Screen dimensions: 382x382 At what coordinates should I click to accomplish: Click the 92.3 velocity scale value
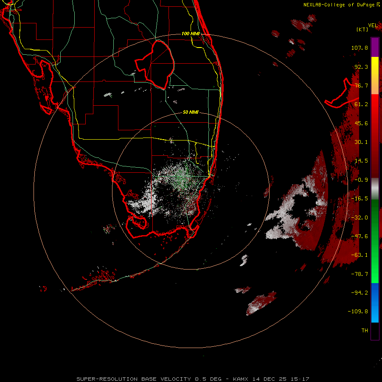click(x=361, y=67)
